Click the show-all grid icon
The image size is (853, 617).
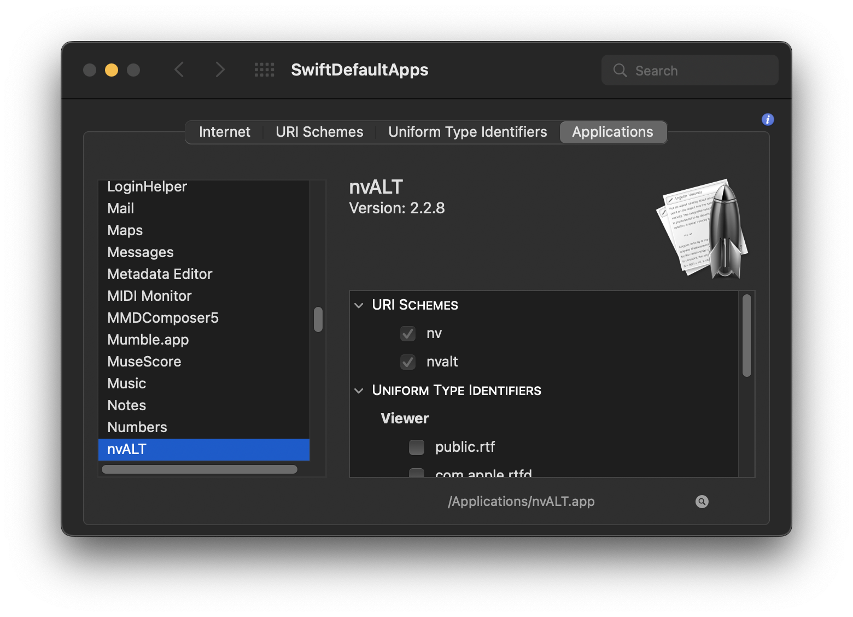(265, 70)
